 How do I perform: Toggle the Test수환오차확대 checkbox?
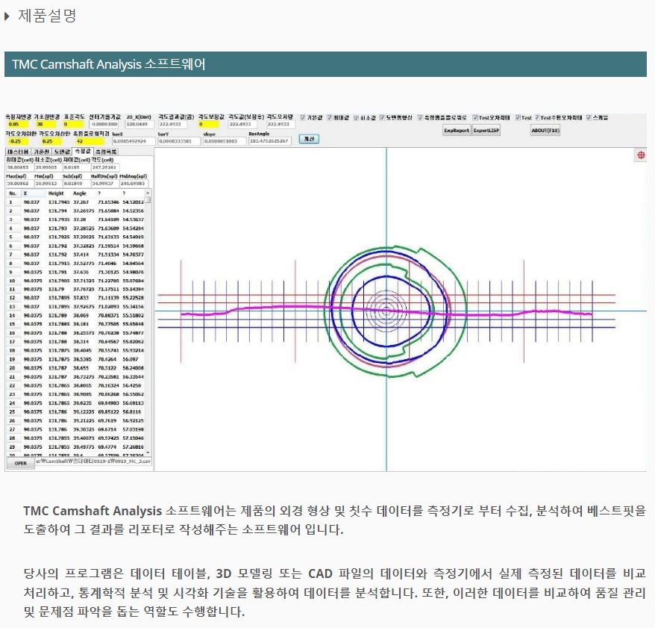537,117
